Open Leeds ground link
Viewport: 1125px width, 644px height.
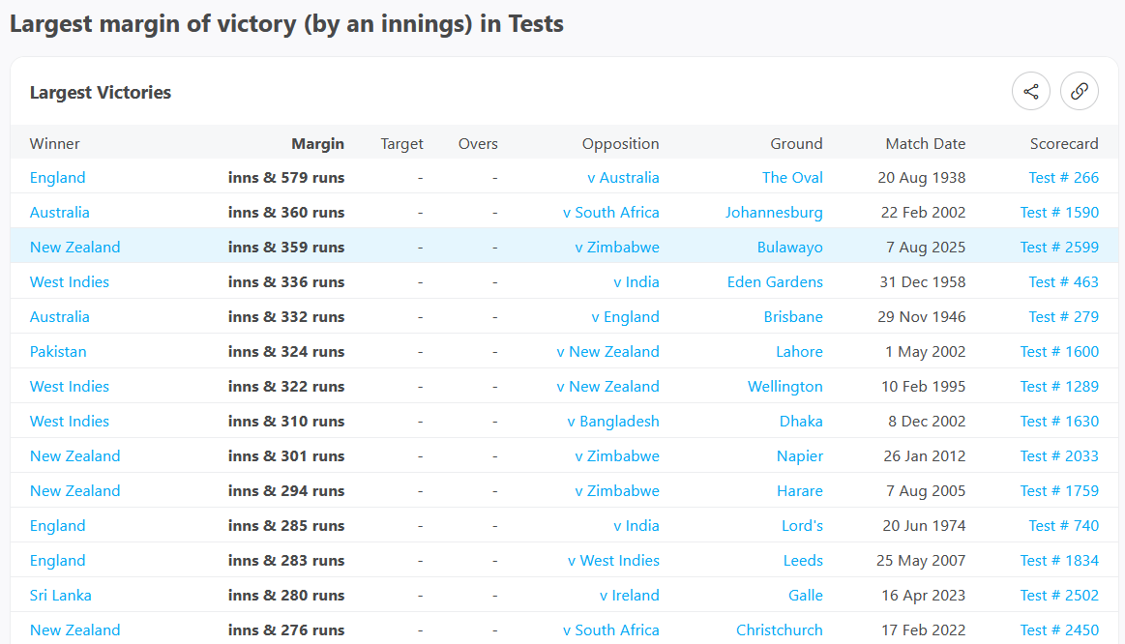coord(803,561)
